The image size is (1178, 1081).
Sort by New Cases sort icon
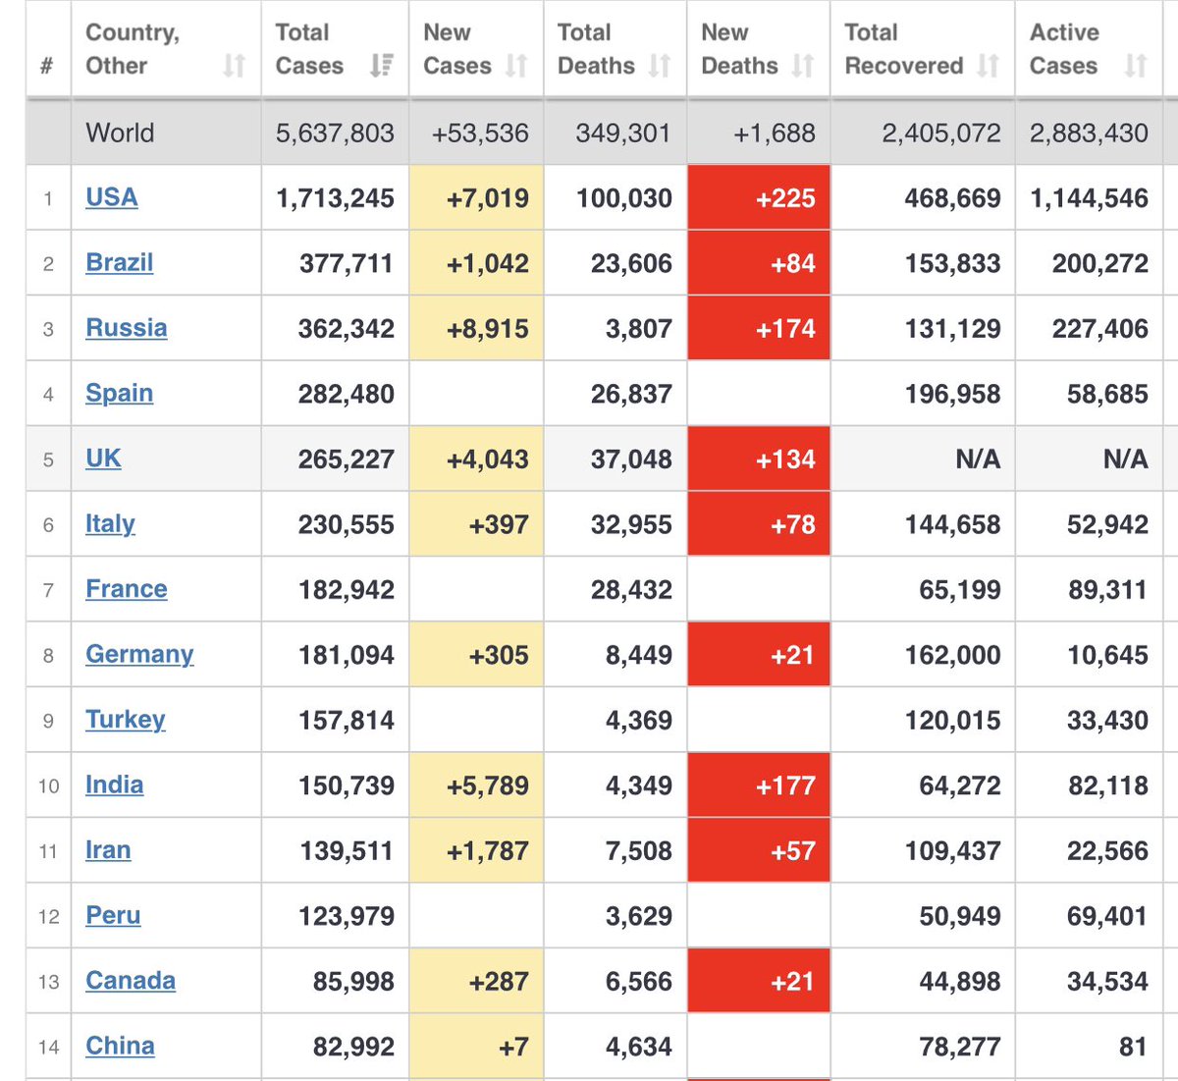[516, 66]
